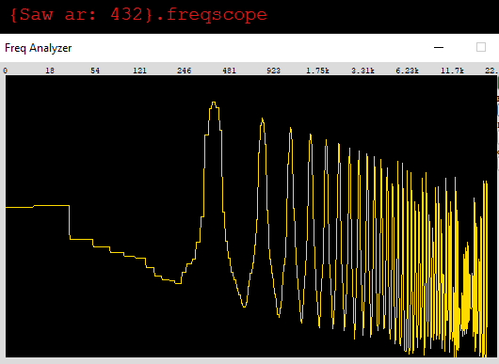Select the 6.23k frequency axis label
This screenshot has width=499, height=364.
click(x=407, y=71)
